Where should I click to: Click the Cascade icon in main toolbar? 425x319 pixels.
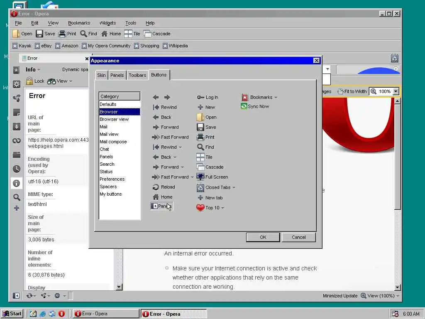click(147, 34)
